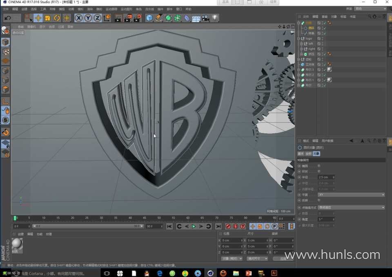Image resolution: width=392 pixels, height=277 pixels.
Task: Add a Cube primitive from the toolbar
Action: point(149,18)
